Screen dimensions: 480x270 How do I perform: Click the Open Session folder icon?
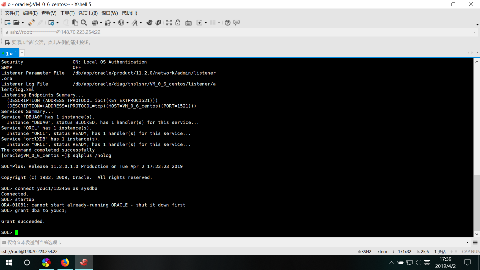[16, 23]
